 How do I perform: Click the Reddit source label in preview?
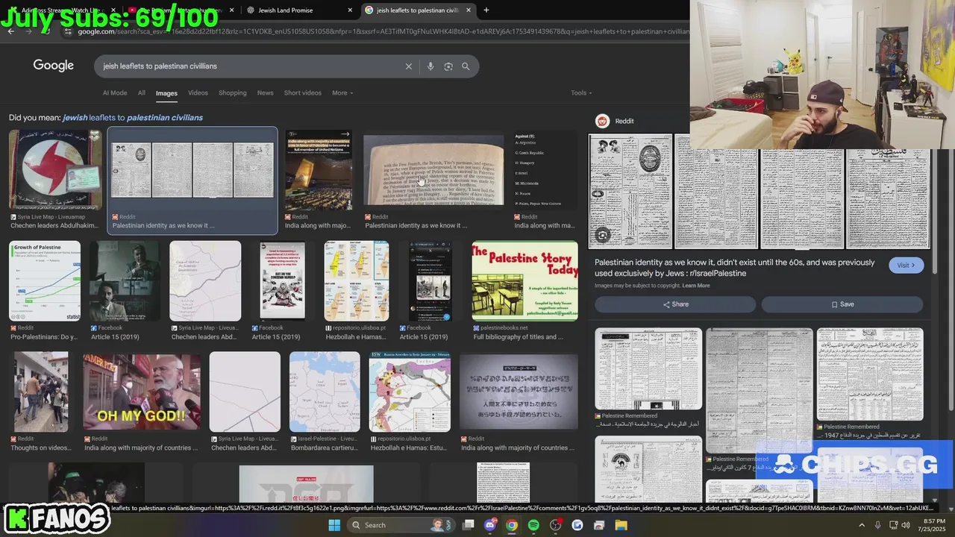tap(624, 121)
